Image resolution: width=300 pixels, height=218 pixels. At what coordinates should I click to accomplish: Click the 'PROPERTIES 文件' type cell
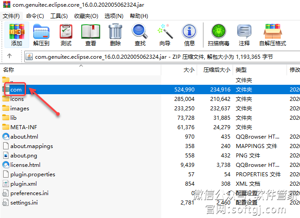[x=258, y=174]
